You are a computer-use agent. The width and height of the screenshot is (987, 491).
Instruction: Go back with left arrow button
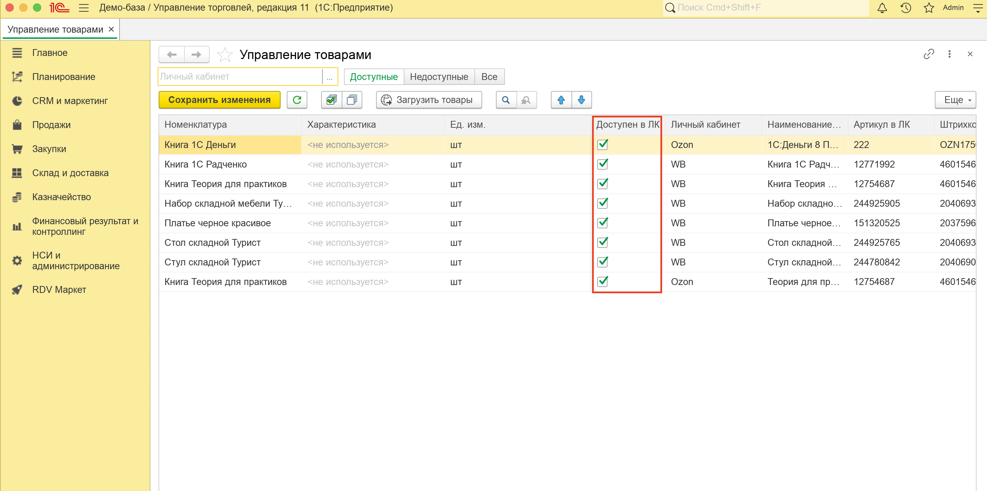coord(172,55)
